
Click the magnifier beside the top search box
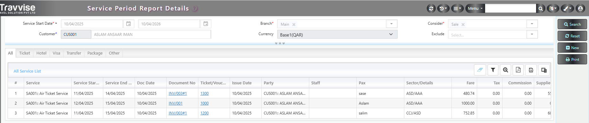541,9
